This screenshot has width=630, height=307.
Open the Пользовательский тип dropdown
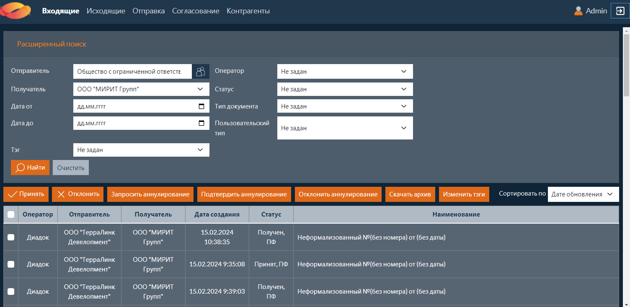pyautogui.click(x=345, y=128)
